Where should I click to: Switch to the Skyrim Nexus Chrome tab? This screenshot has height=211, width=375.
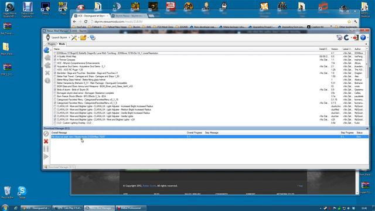pos(128,16)
